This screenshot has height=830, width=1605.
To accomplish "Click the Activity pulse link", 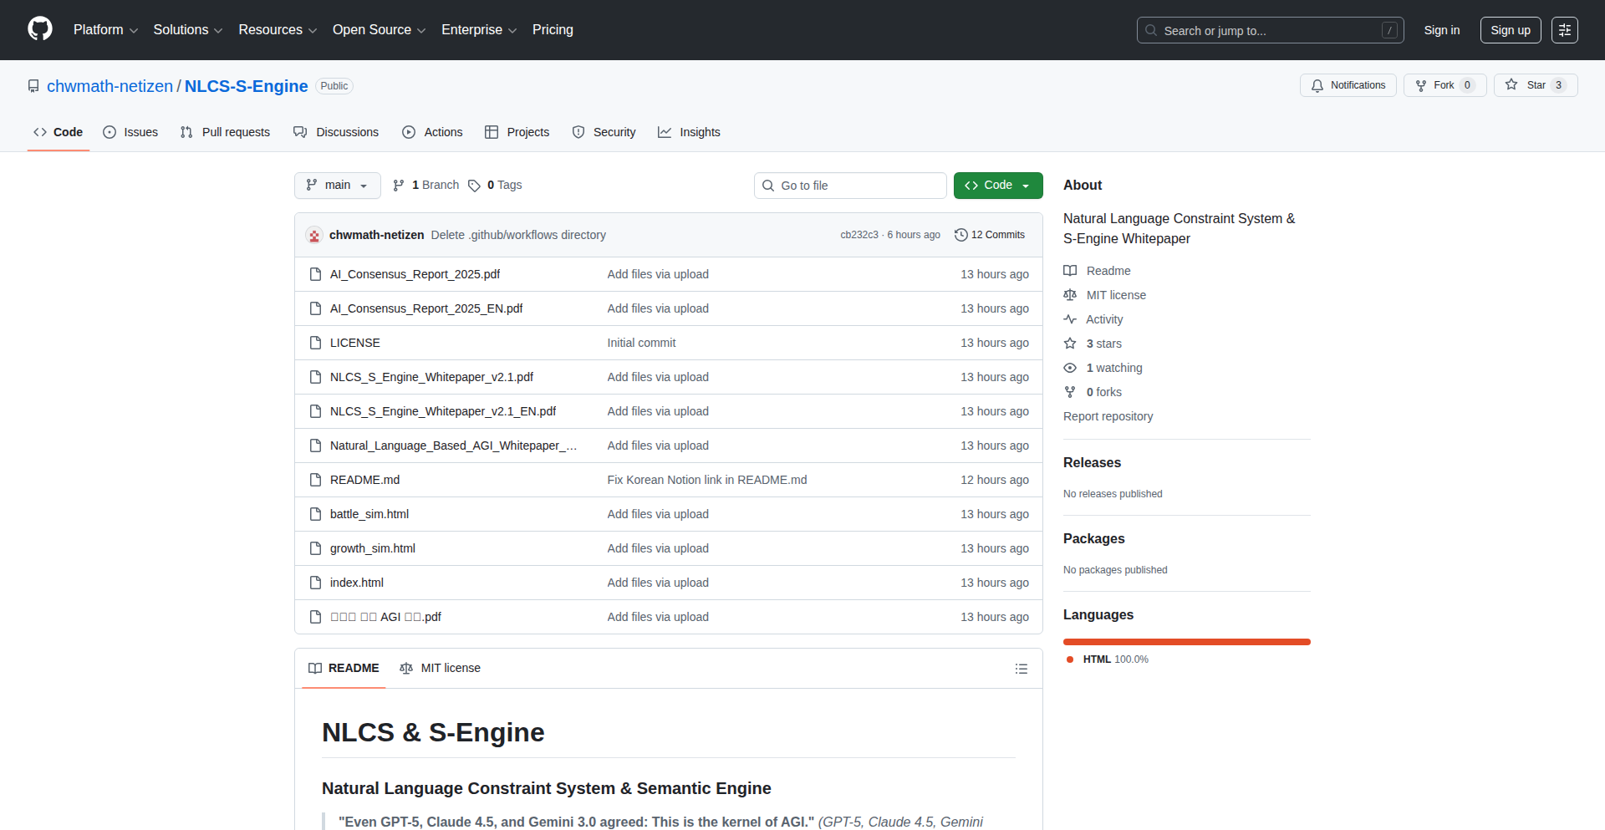I will [x=1103, y=319].
